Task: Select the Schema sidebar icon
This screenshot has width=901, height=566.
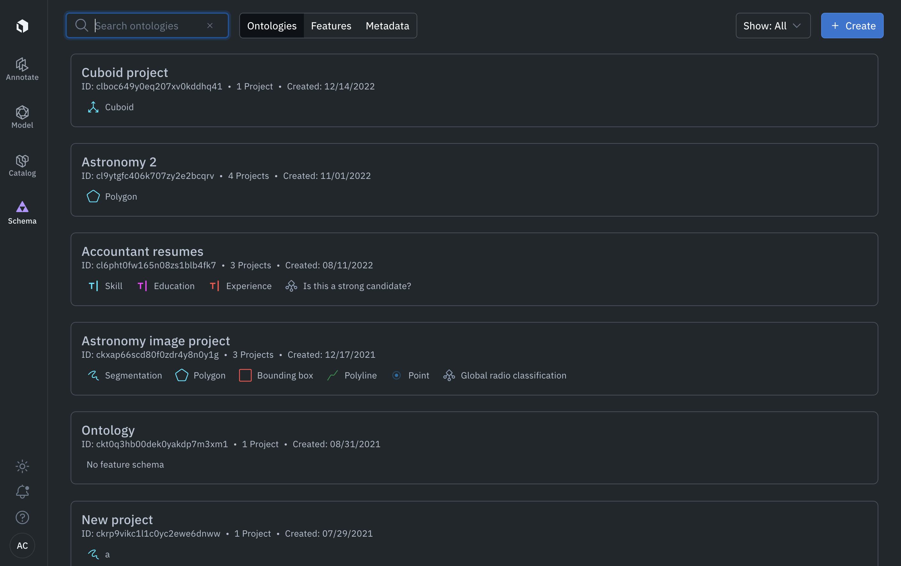Action: pyautogui.click(x=22, y=213)
